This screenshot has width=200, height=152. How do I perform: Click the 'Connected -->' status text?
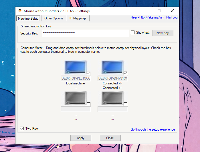click(x=112, y=83)
